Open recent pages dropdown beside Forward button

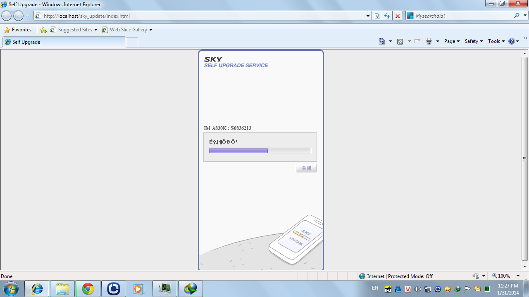tap(28, 16)
